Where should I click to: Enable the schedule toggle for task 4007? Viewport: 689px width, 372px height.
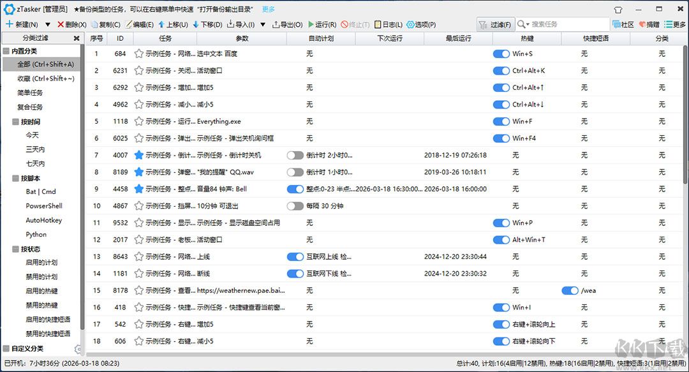[x=295, y=155]
